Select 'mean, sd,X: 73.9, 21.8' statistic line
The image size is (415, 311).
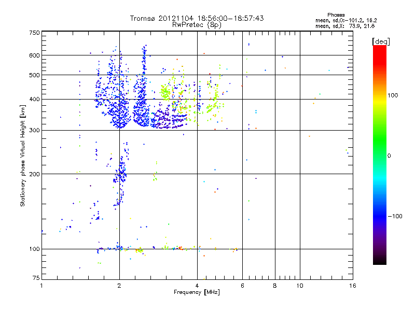click(x=345, y=26)
